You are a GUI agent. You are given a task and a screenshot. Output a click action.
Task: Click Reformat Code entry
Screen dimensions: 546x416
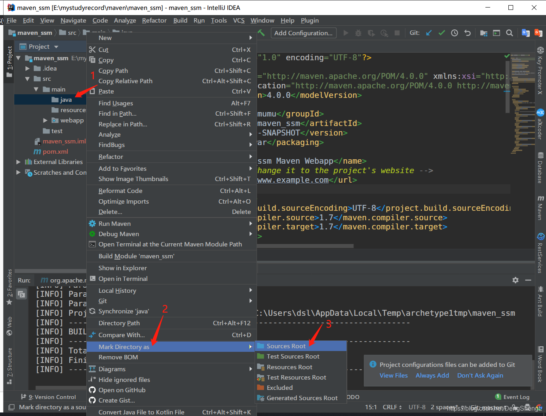tap(171, 191)
